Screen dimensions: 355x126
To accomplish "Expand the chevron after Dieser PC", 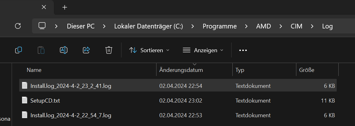I will 104,26.
